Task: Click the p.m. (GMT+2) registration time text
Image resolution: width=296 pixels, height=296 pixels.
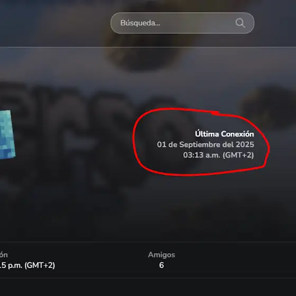Action: coord(27,265)
